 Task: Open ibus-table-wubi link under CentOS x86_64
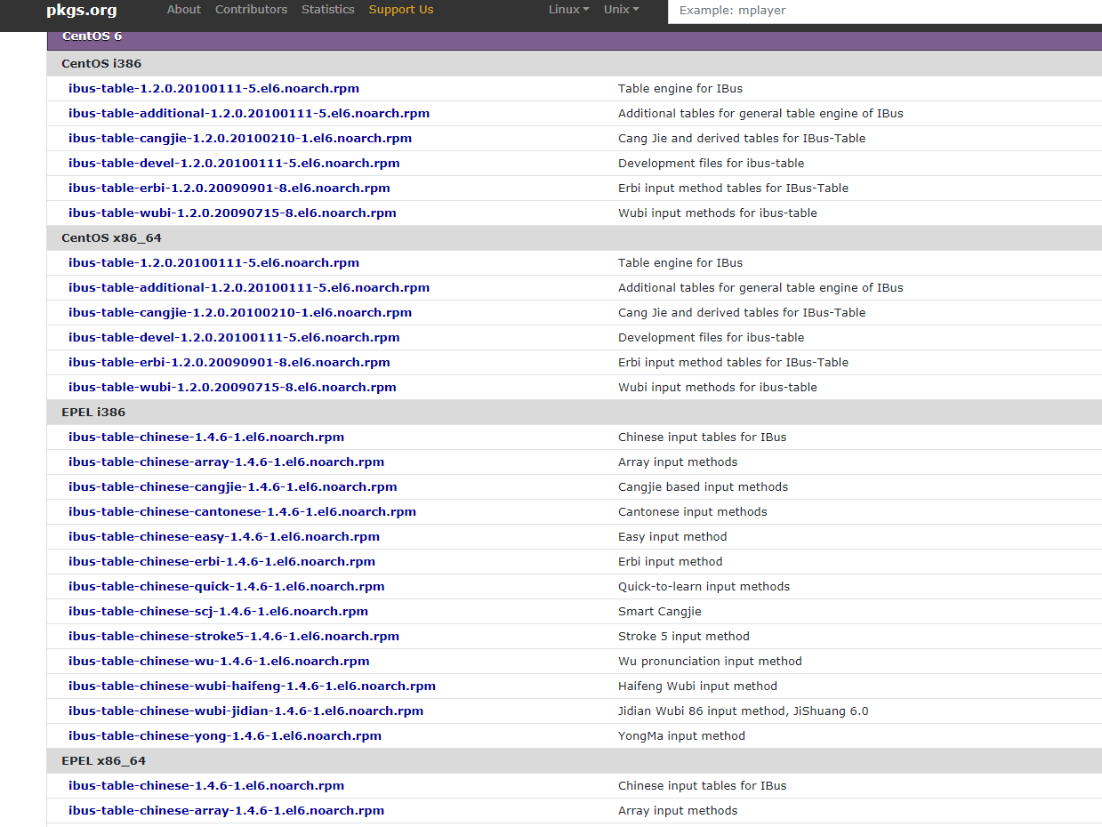pyautogui.click(x=231, y=387)
